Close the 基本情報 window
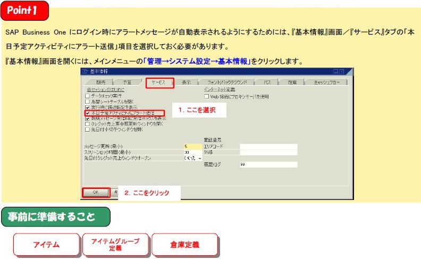Screen dimensions: 421x259 click(x=341, y=71)
